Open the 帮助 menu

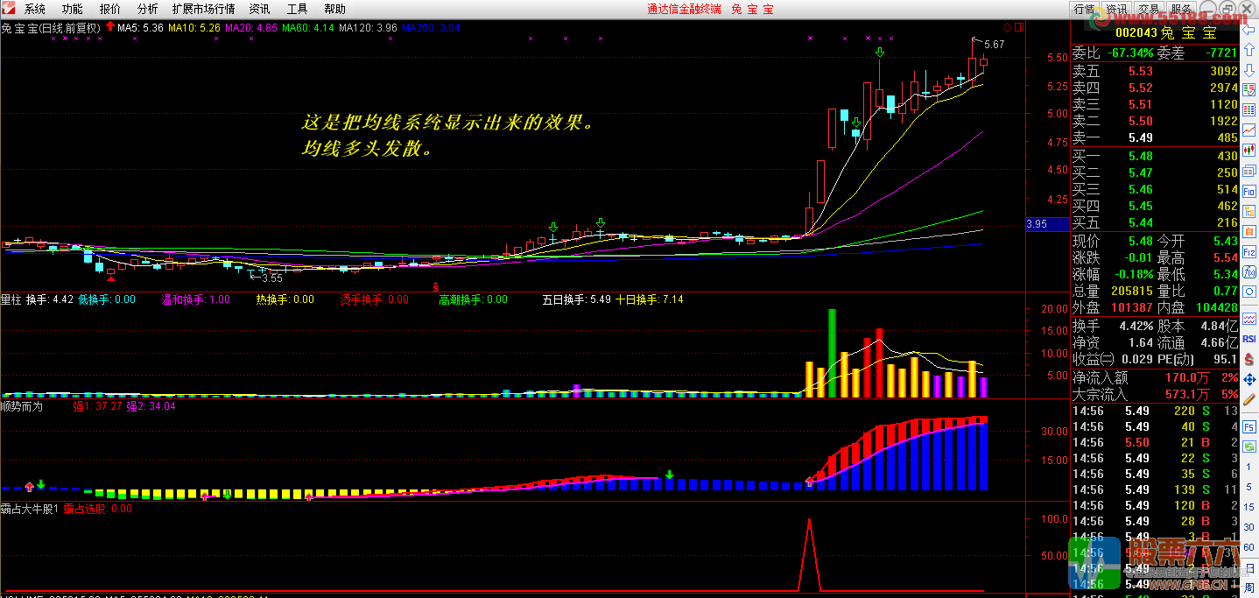pyautogui.click(x=335, y=9)
